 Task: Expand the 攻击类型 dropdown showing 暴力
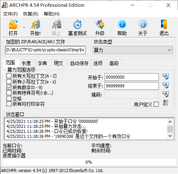(133, 50)
